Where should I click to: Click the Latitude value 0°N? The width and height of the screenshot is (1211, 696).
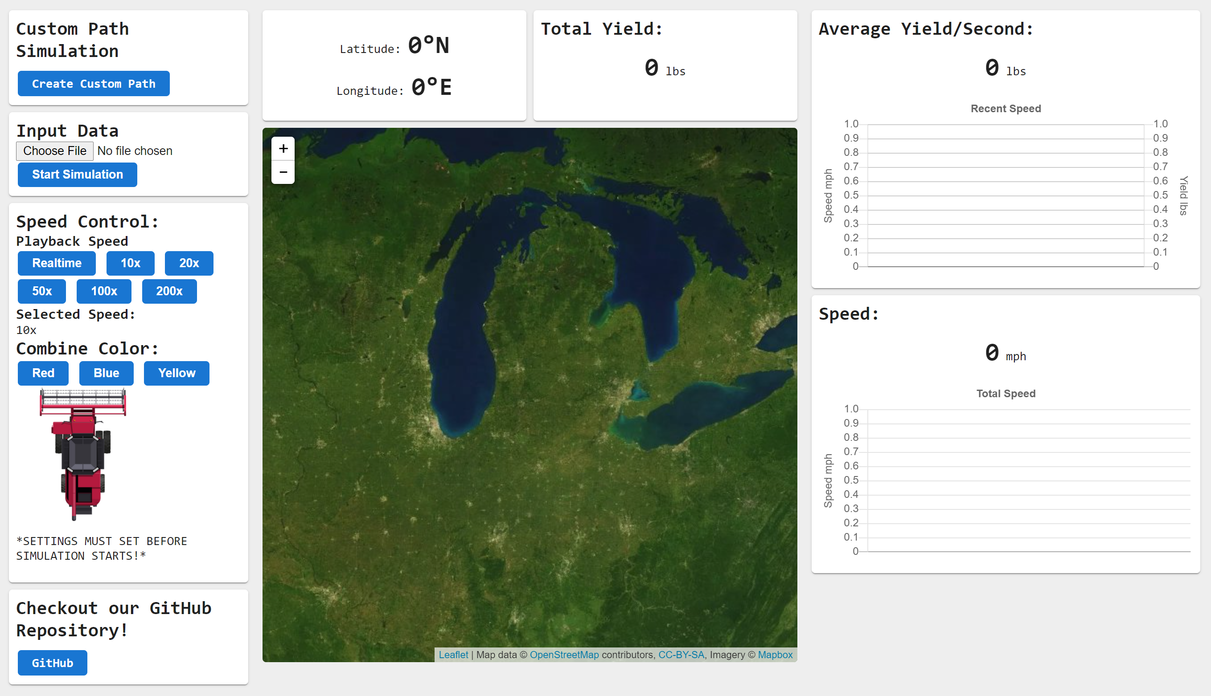[429, 46]
